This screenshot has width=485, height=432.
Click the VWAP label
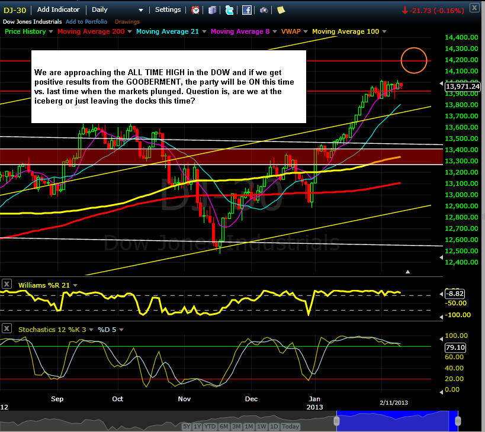tap(291, 31)
